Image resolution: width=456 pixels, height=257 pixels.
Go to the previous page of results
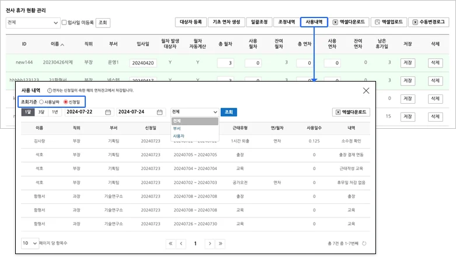tap(182, 244)
